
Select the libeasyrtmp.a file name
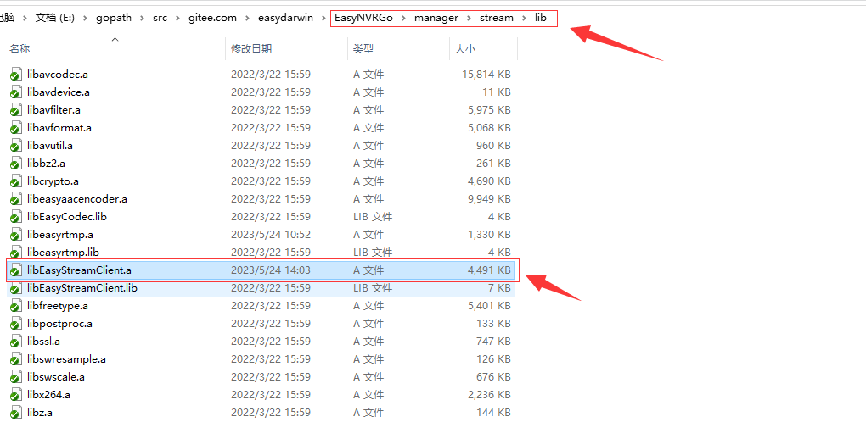60,235
